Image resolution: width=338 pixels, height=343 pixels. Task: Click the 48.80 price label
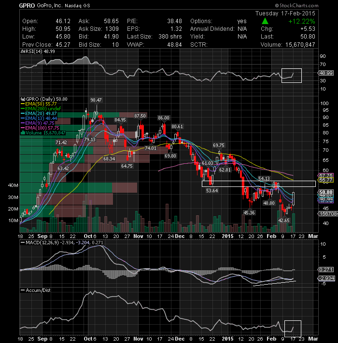coord(269,203)
